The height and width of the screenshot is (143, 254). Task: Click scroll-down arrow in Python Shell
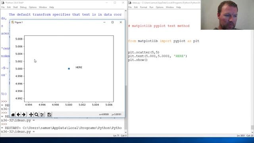point(126,132)
